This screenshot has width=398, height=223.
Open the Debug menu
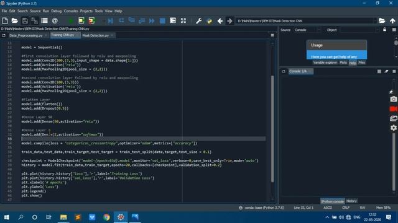(x=57, y=11)
